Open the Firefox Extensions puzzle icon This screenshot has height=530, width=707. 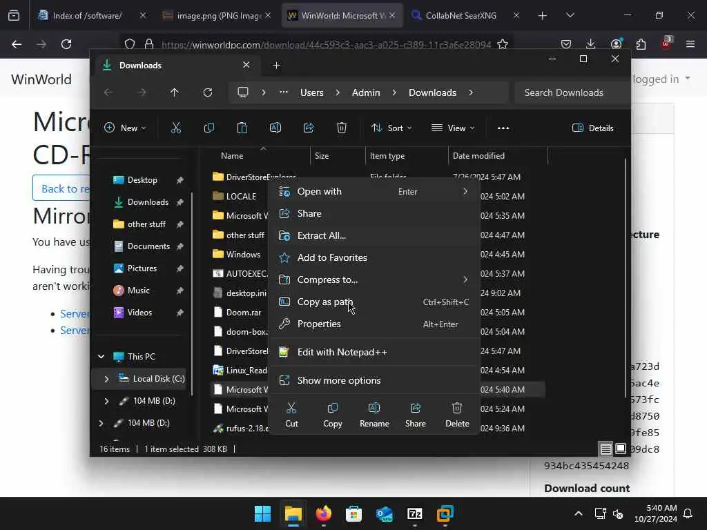coord(641,44)
